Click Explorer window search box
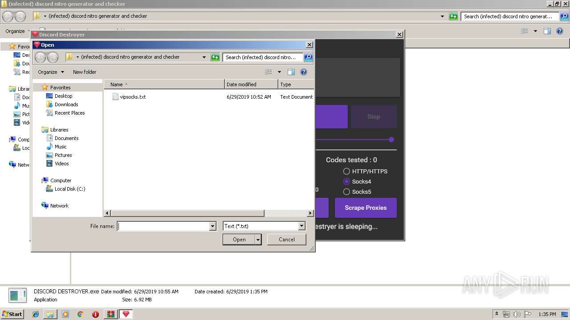This screenshot has width=570, height=320. pyautogui.click(x=510, y=16)
